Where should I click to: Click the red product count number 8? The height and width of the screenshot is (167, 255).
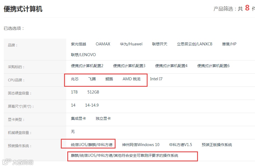tap(247, 8)
